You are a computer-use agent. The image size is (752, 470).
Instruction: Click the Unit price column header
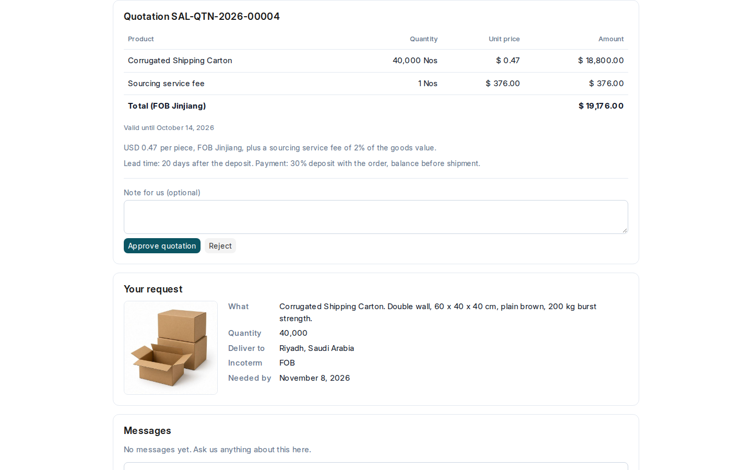(504, 39)
